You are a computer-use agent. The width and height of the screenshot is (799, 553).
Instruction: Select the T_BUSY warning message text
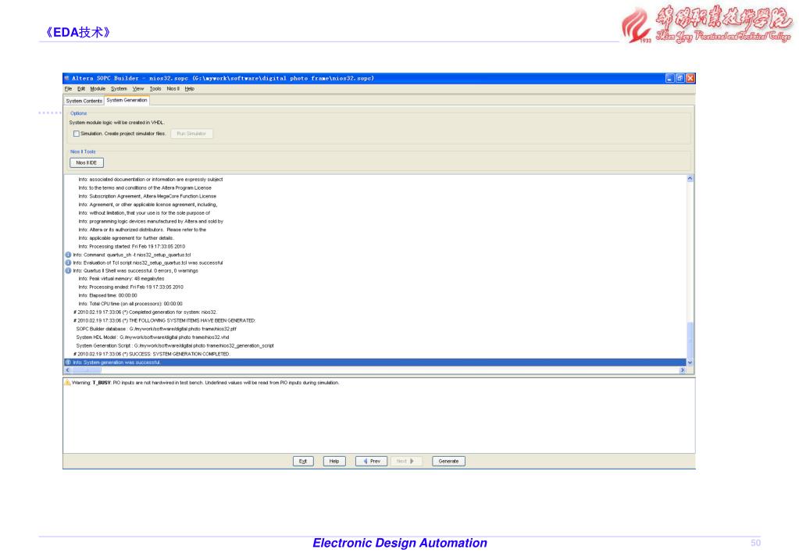205,382
